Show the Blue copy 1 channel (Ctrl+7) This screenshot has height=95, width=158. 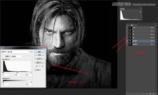tap(127, 44)
